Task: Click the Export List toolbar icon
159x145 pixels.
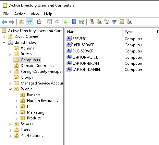Action: tap(64, 22)
